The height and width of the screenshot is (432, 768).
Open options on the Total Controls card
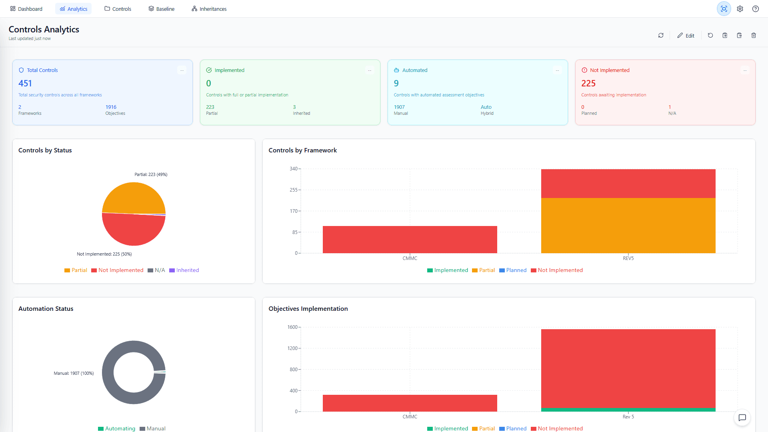point(182,70)
